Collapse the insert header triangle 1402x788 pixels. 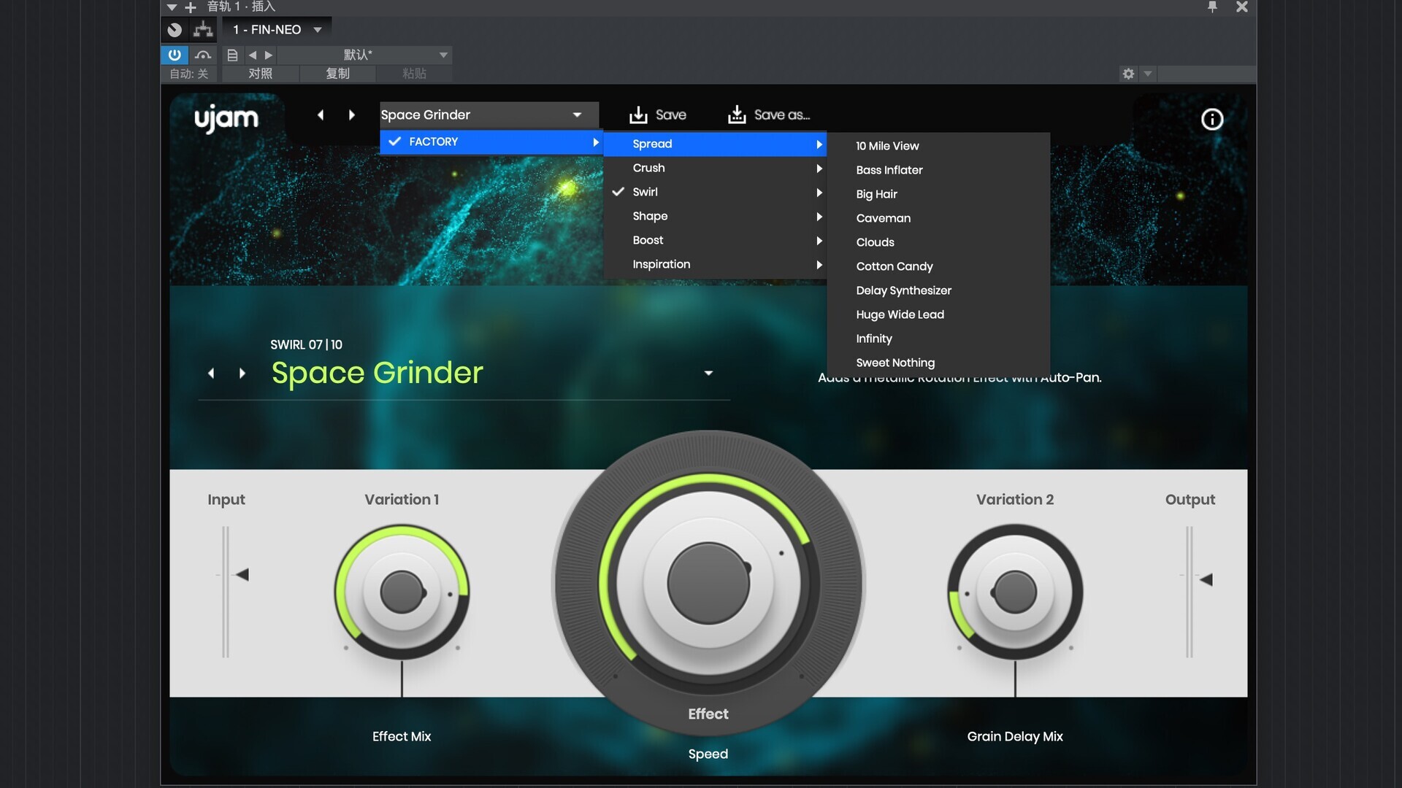(x=172, y=7)
